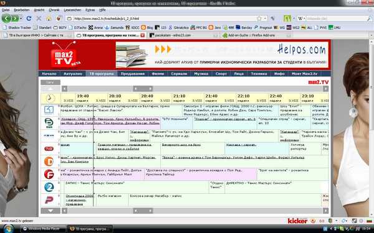Screen dimensions: 374x233
Task: Open the Zamunda bookmark
Action: pos(114,27)
